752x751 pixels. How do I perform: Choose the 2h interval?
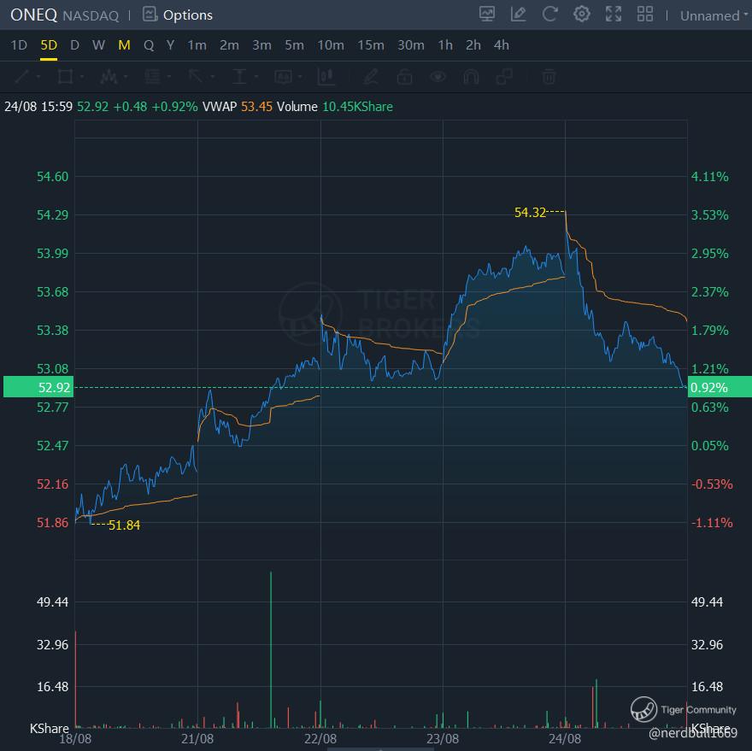[473, 45]
